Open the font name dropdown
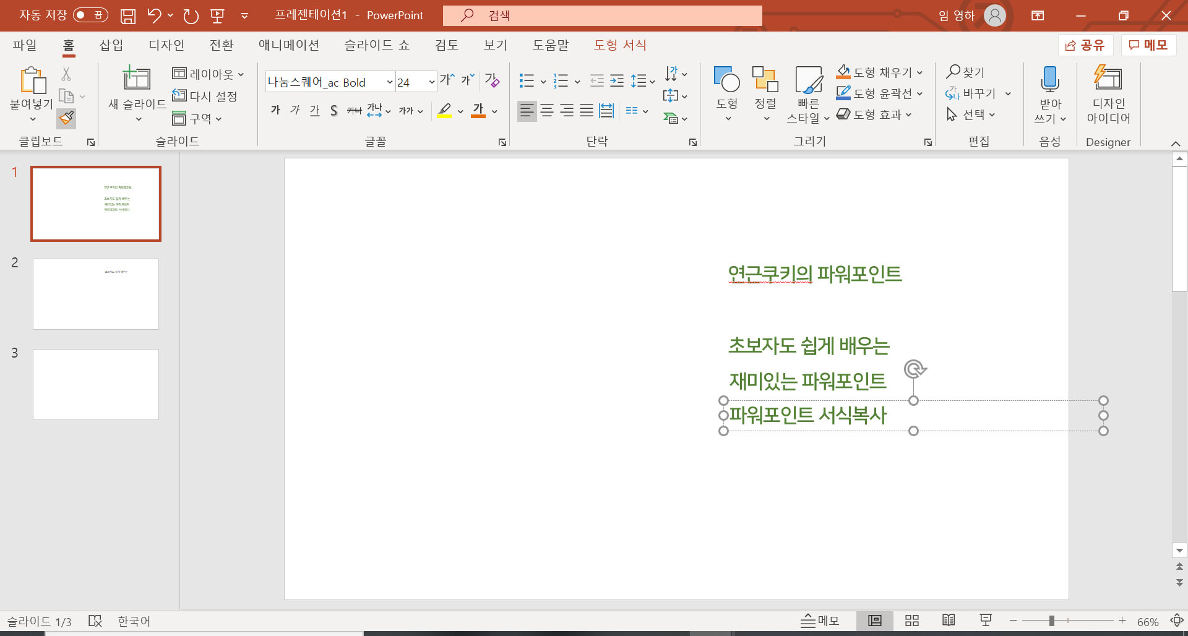Screen dimensions: 1188x636 pos(390,82)
